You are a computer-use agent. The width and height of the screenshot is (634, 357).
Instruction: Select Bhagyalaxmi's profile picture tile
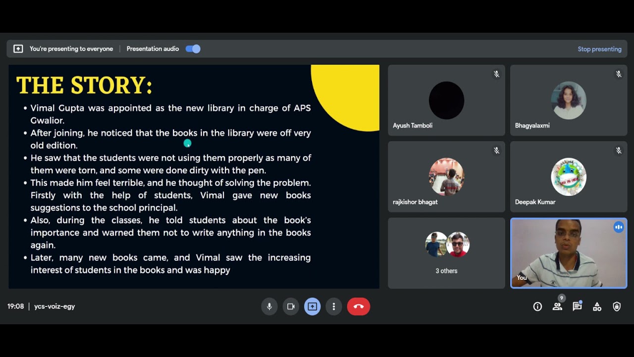pos(569,100)
